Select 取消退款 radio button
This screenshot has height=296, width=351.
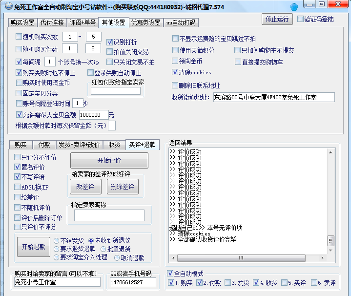(x=117, y=258)
